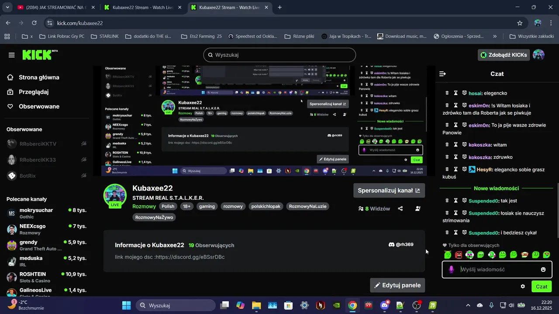Send message with green Czat button
Viewport: 559px width, 314px height.
click(x=542, y=287)
